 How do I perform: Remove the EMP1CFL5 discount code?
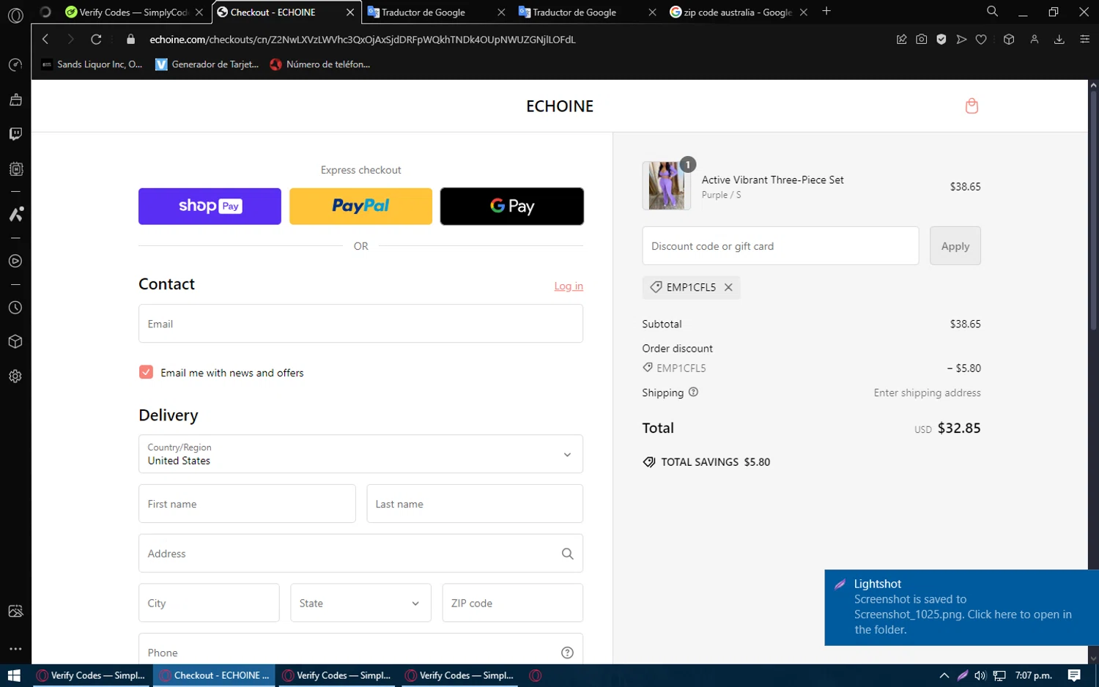(x=728, y=287)
